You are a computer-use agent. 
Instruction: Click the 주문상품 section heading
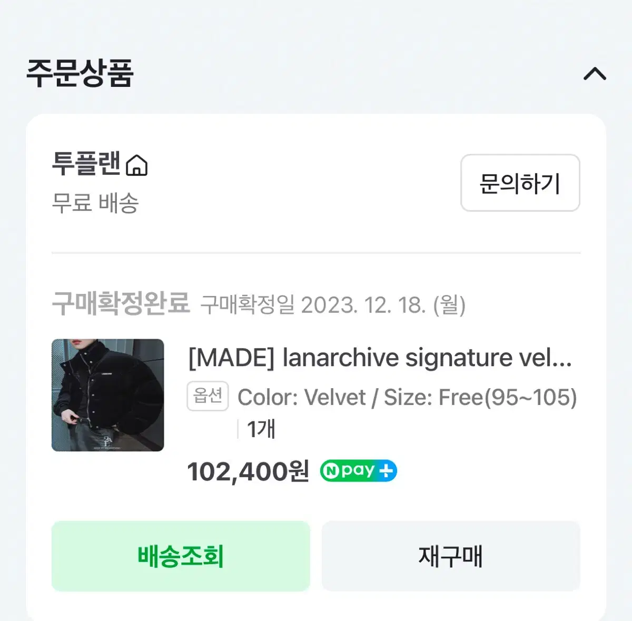(80, 73)
